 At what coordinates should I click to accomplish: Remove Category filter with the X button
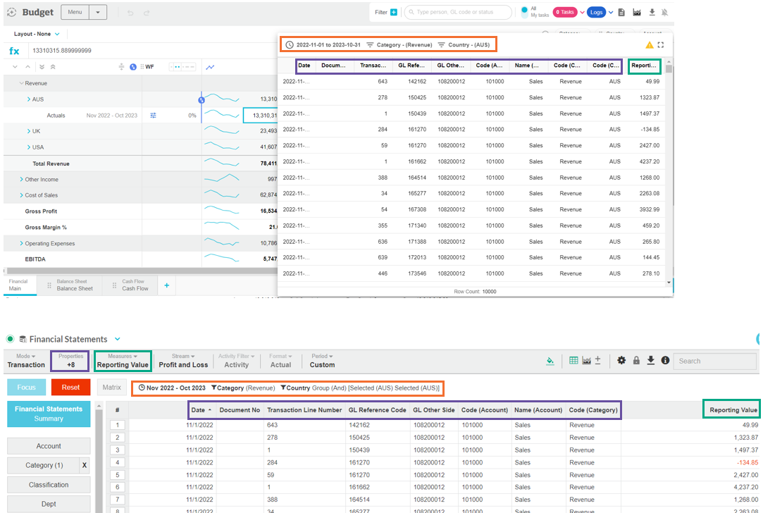coord(84,465)
